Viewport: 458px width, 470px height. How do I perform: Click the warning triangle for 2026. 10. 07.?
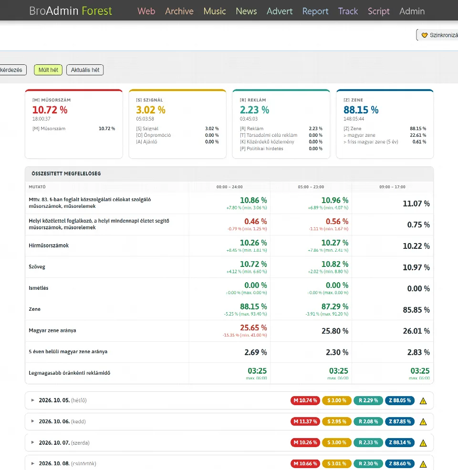coord(423,443)
